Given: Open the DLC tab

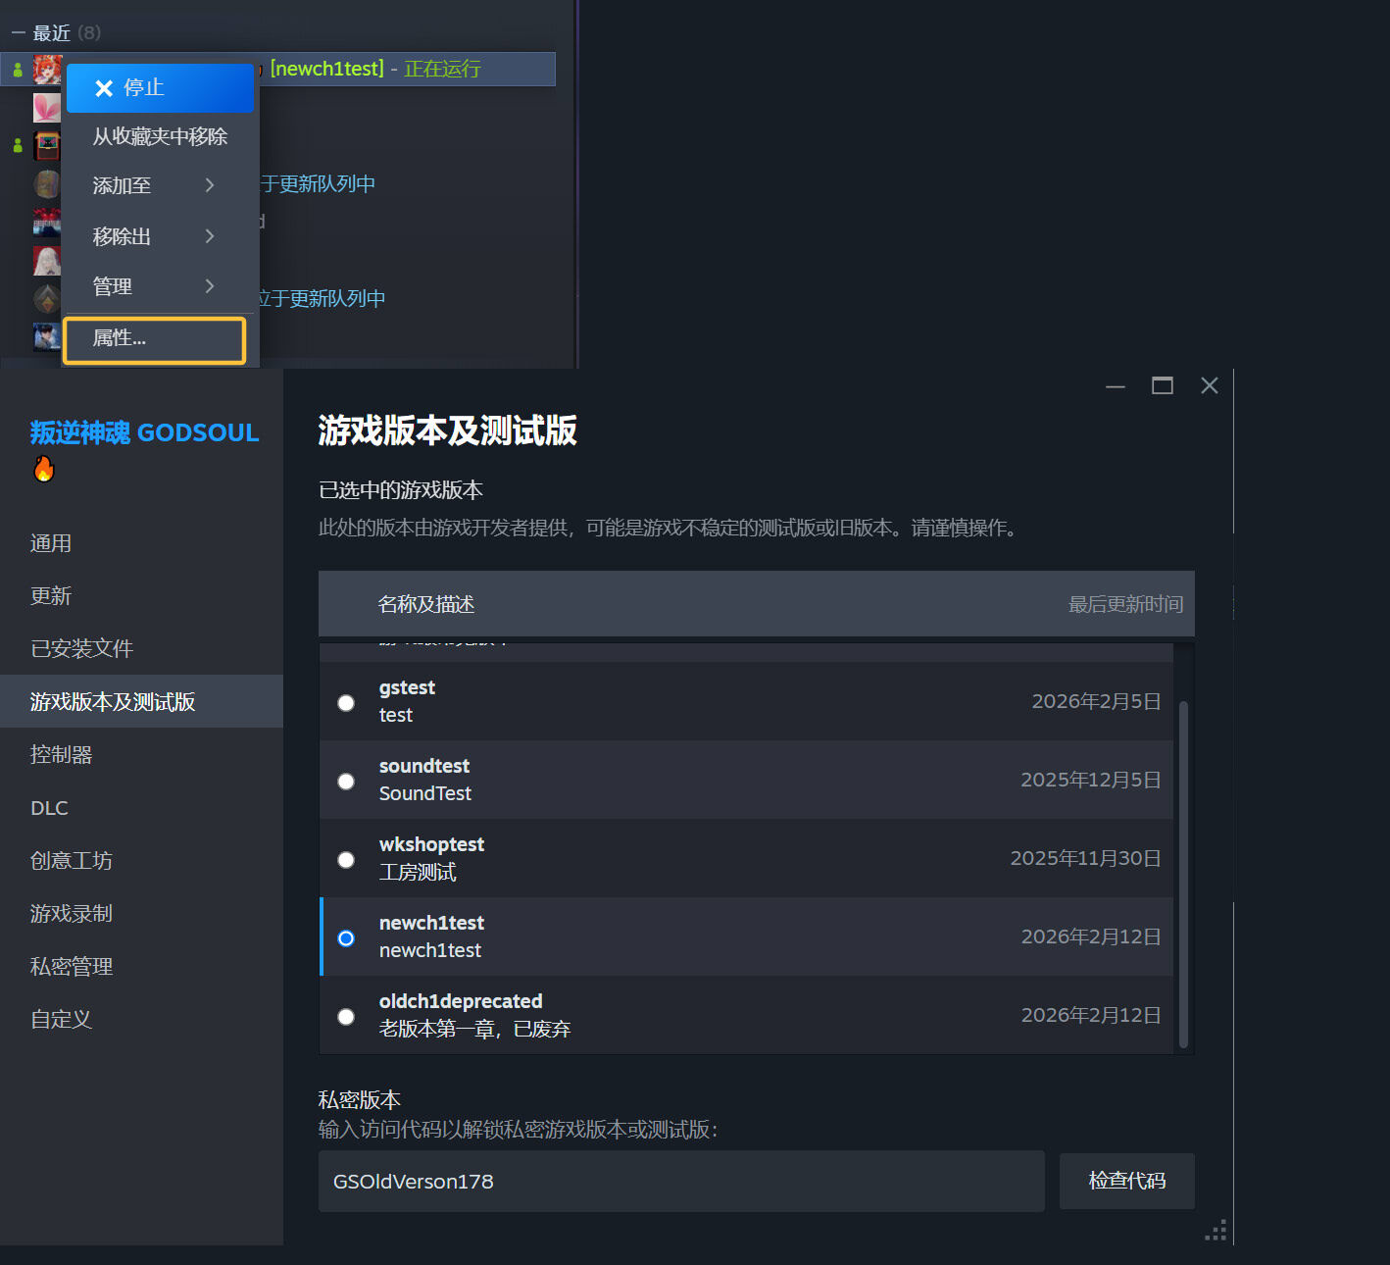Looking at the screenshot, I should tap(141, 808).
